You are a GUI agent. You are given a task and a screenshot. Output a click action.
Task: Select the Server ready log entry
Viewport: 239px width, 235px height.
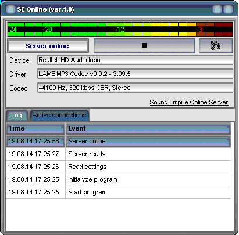click(x=119, y=154)
